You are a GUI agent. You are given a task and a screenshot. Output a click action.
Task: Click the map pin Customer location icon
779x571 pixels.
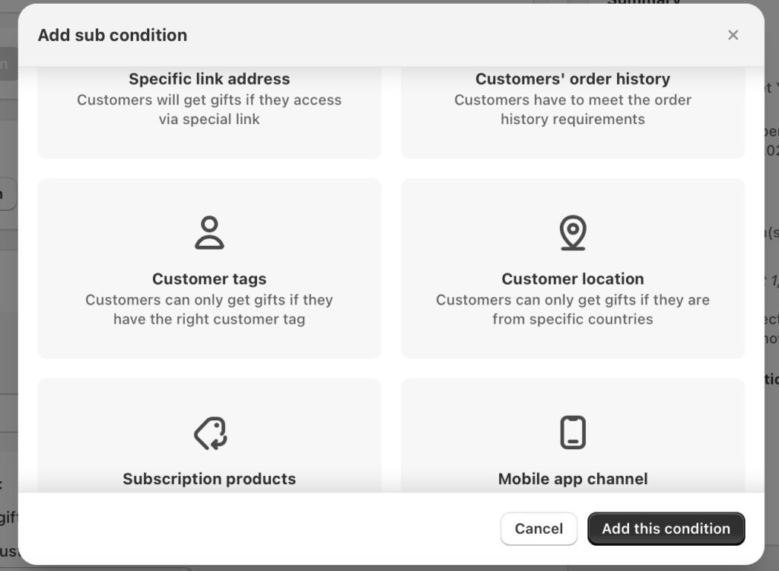click(573, 233)
